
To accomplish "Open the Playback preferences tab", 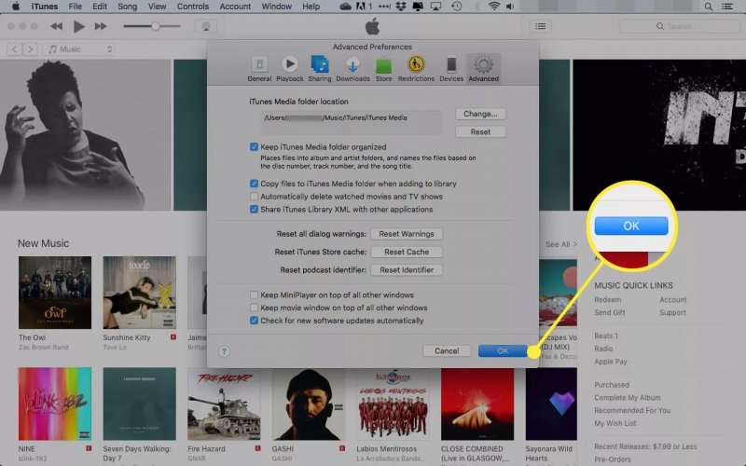I will point(289,69).
